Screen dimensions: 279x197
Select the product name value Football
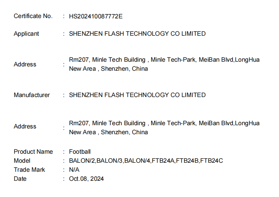point(80,152)
